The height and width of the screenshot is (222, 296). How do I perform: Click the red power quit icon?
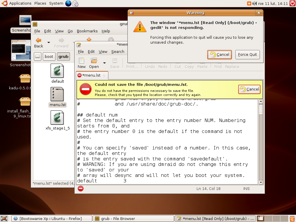coord(293,3)
